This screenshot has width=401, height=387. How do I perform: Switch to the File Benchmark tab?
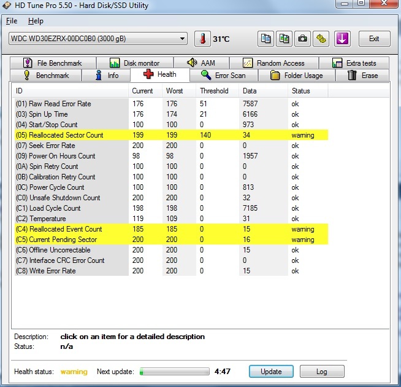click(x=53, y=63)
